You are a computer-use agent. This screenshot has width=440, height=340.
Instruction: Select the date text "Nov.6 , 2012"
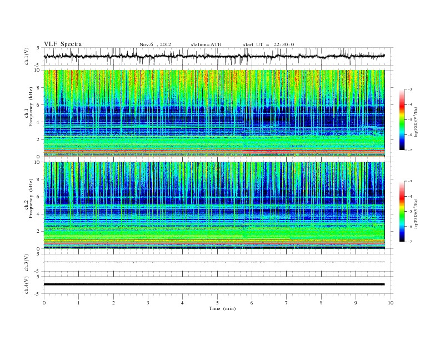(x=155, y=44)
